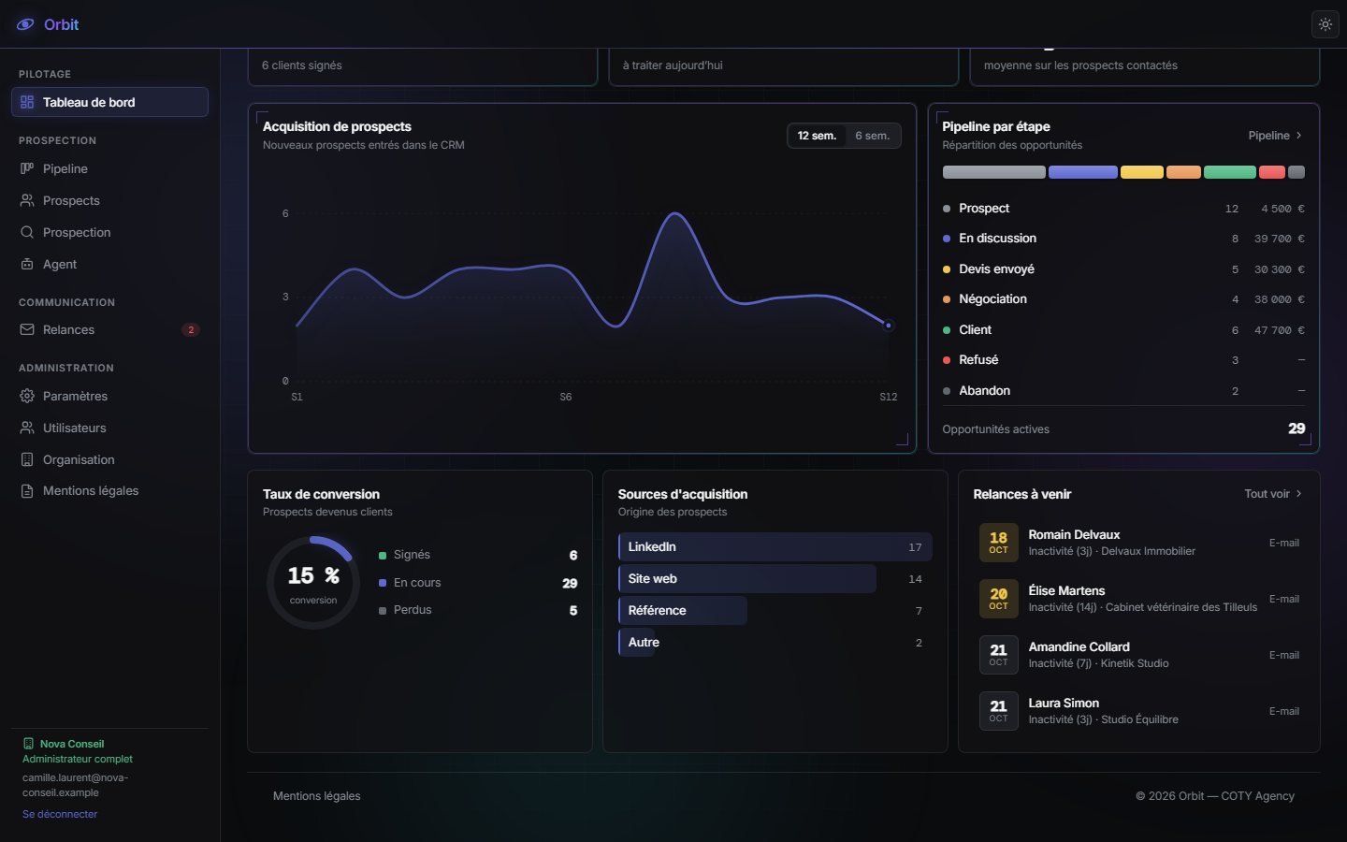Open Mentions légales footer link
This screenshot has width=1347, height=842.
click(x=316, y=796)
